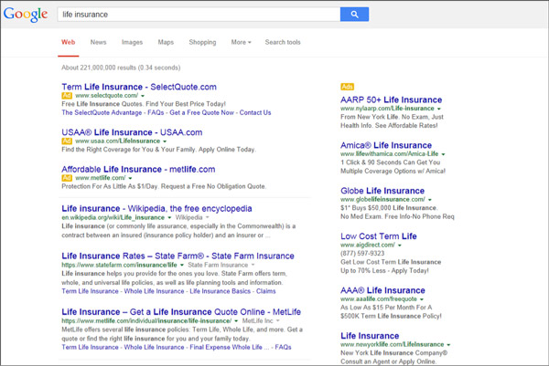Expand arrow next to statefarm.com URL

click(x=182, y=265)
